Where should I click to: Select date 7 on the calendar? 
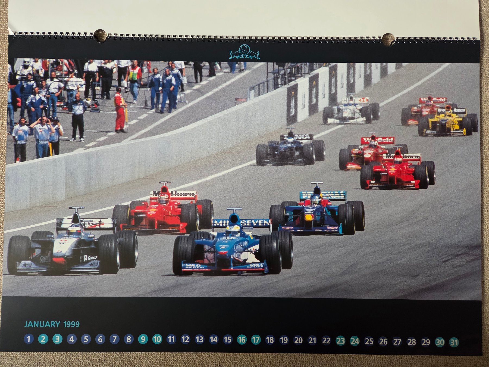[114, 339]
